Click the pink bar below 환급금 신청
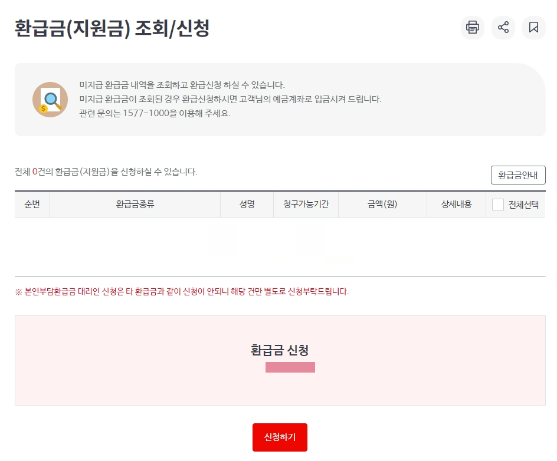 click(290, 367)
